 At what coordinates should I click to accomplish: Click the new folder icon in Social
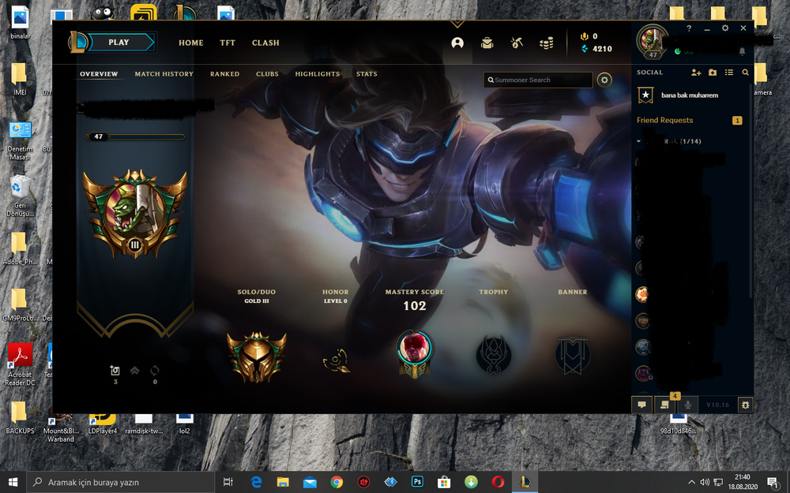click(713, 73)
